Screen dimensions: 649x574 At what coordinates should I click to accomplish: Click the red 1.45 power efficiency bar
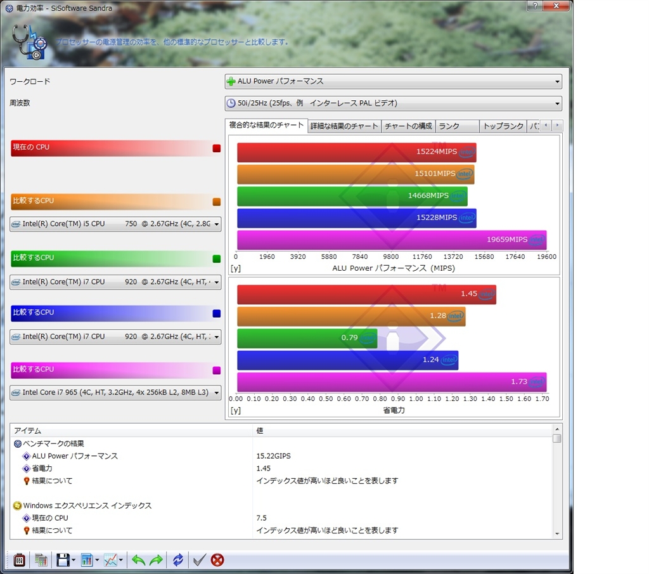(367, 294)
